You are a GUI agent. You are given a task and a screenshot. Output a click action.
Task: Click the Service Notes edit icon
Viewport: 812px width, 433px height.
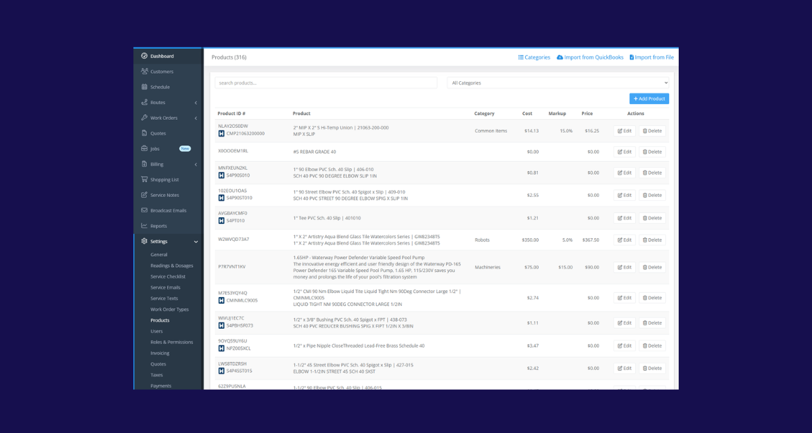pos(144,195)
